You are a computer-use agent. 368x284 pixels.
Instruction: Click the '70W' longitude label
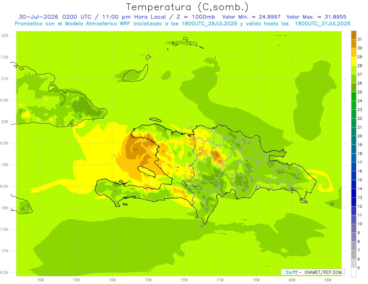256,280
